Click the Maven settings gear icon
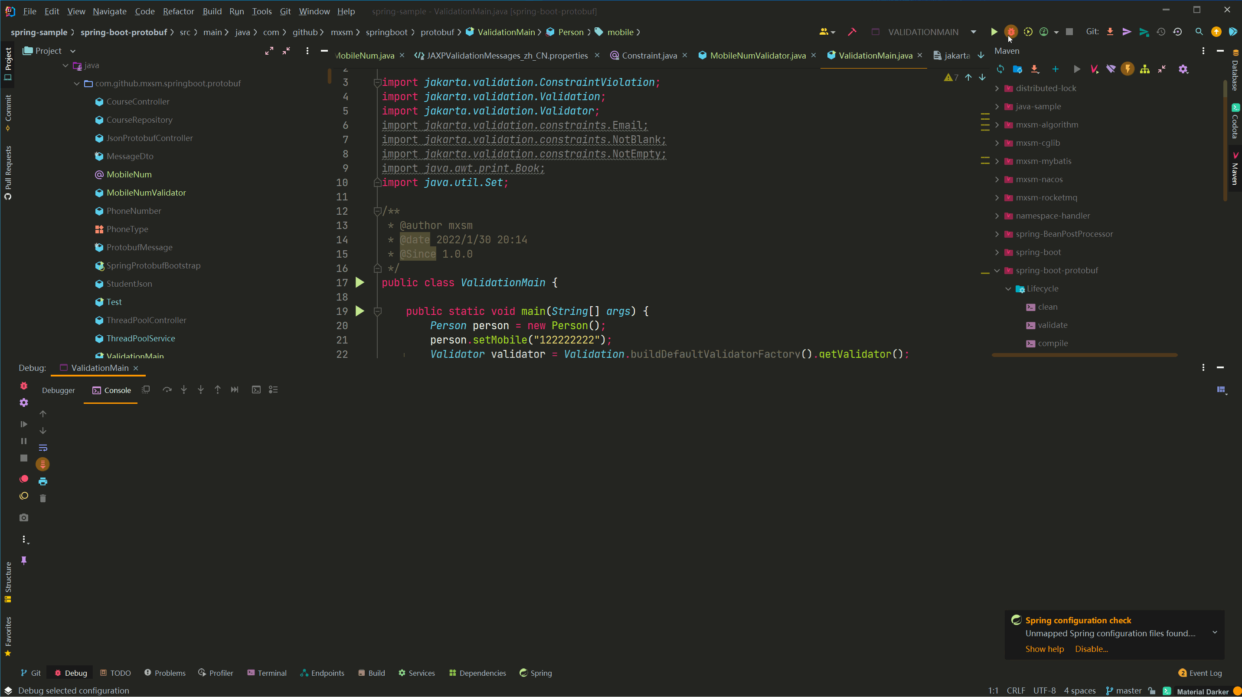 point(1183,69)
